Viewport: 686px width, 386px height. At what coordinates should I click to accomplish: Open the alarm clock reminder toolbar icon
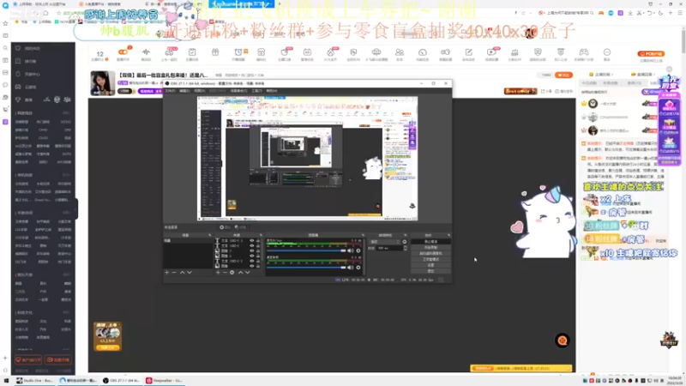pyautogui.click(x=238, y=54)
